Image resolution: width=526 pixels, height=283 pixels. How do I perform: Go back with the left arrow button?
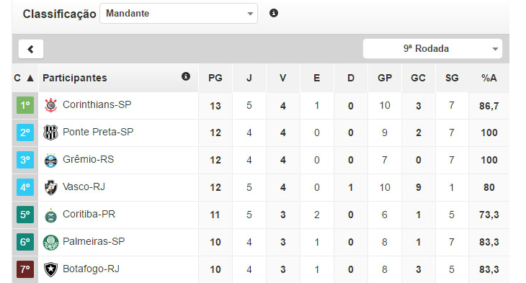31,49
